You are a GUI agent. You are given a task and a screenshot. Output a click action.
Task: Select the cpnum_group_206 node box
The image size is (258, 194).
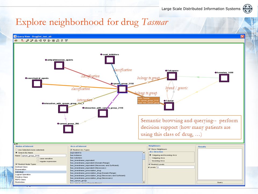coord(68,129)
